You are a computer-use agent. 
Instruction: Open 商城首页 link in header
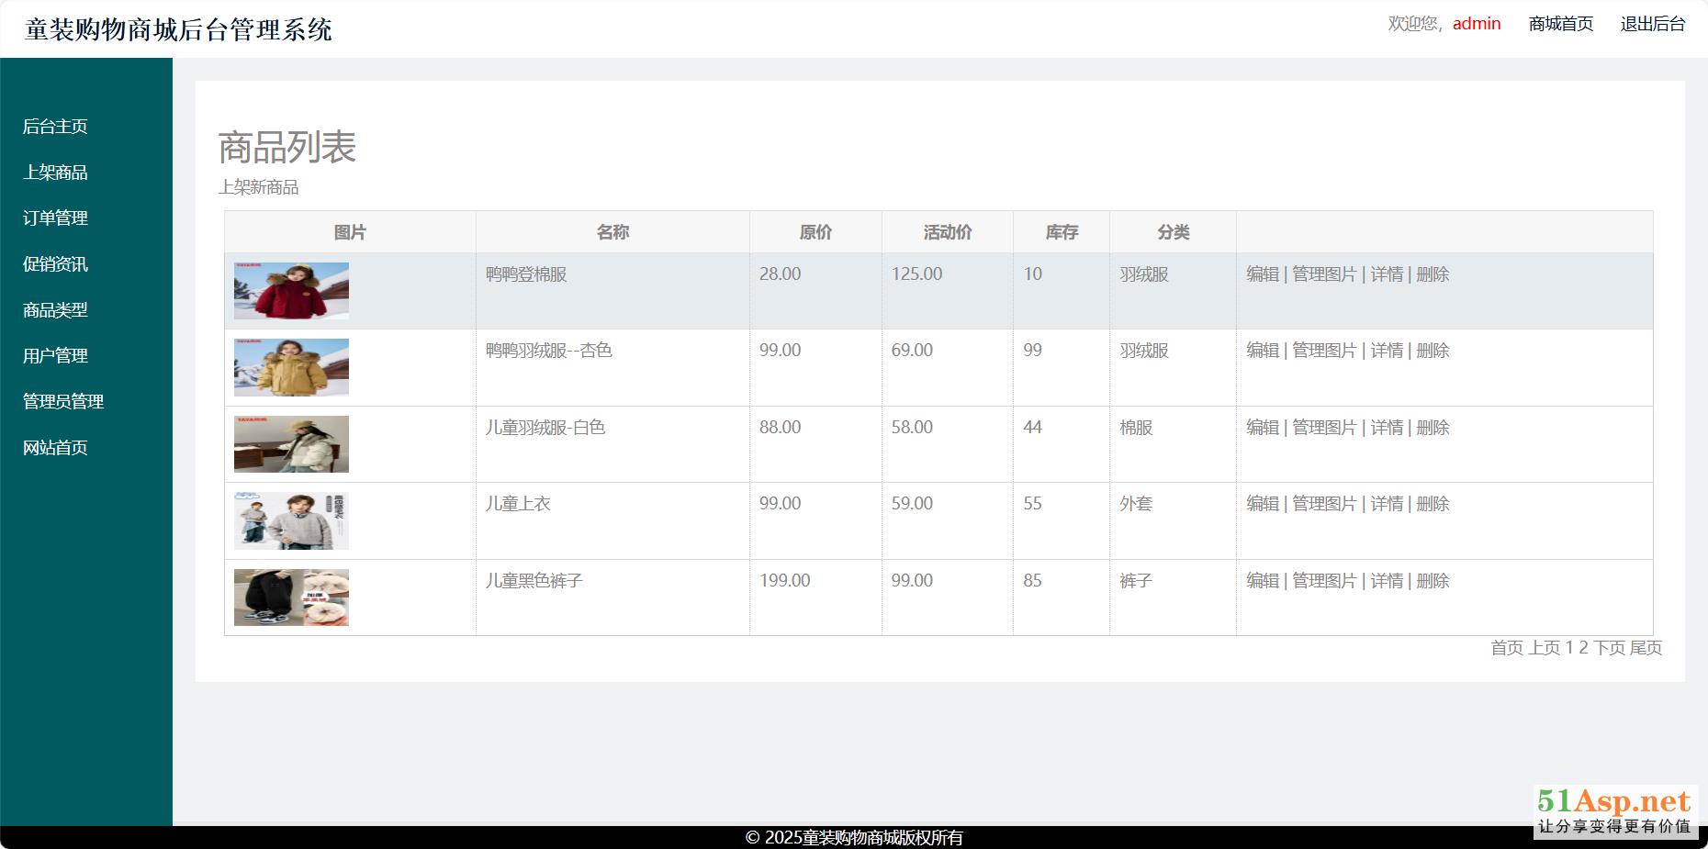(x=1560, y=24)
